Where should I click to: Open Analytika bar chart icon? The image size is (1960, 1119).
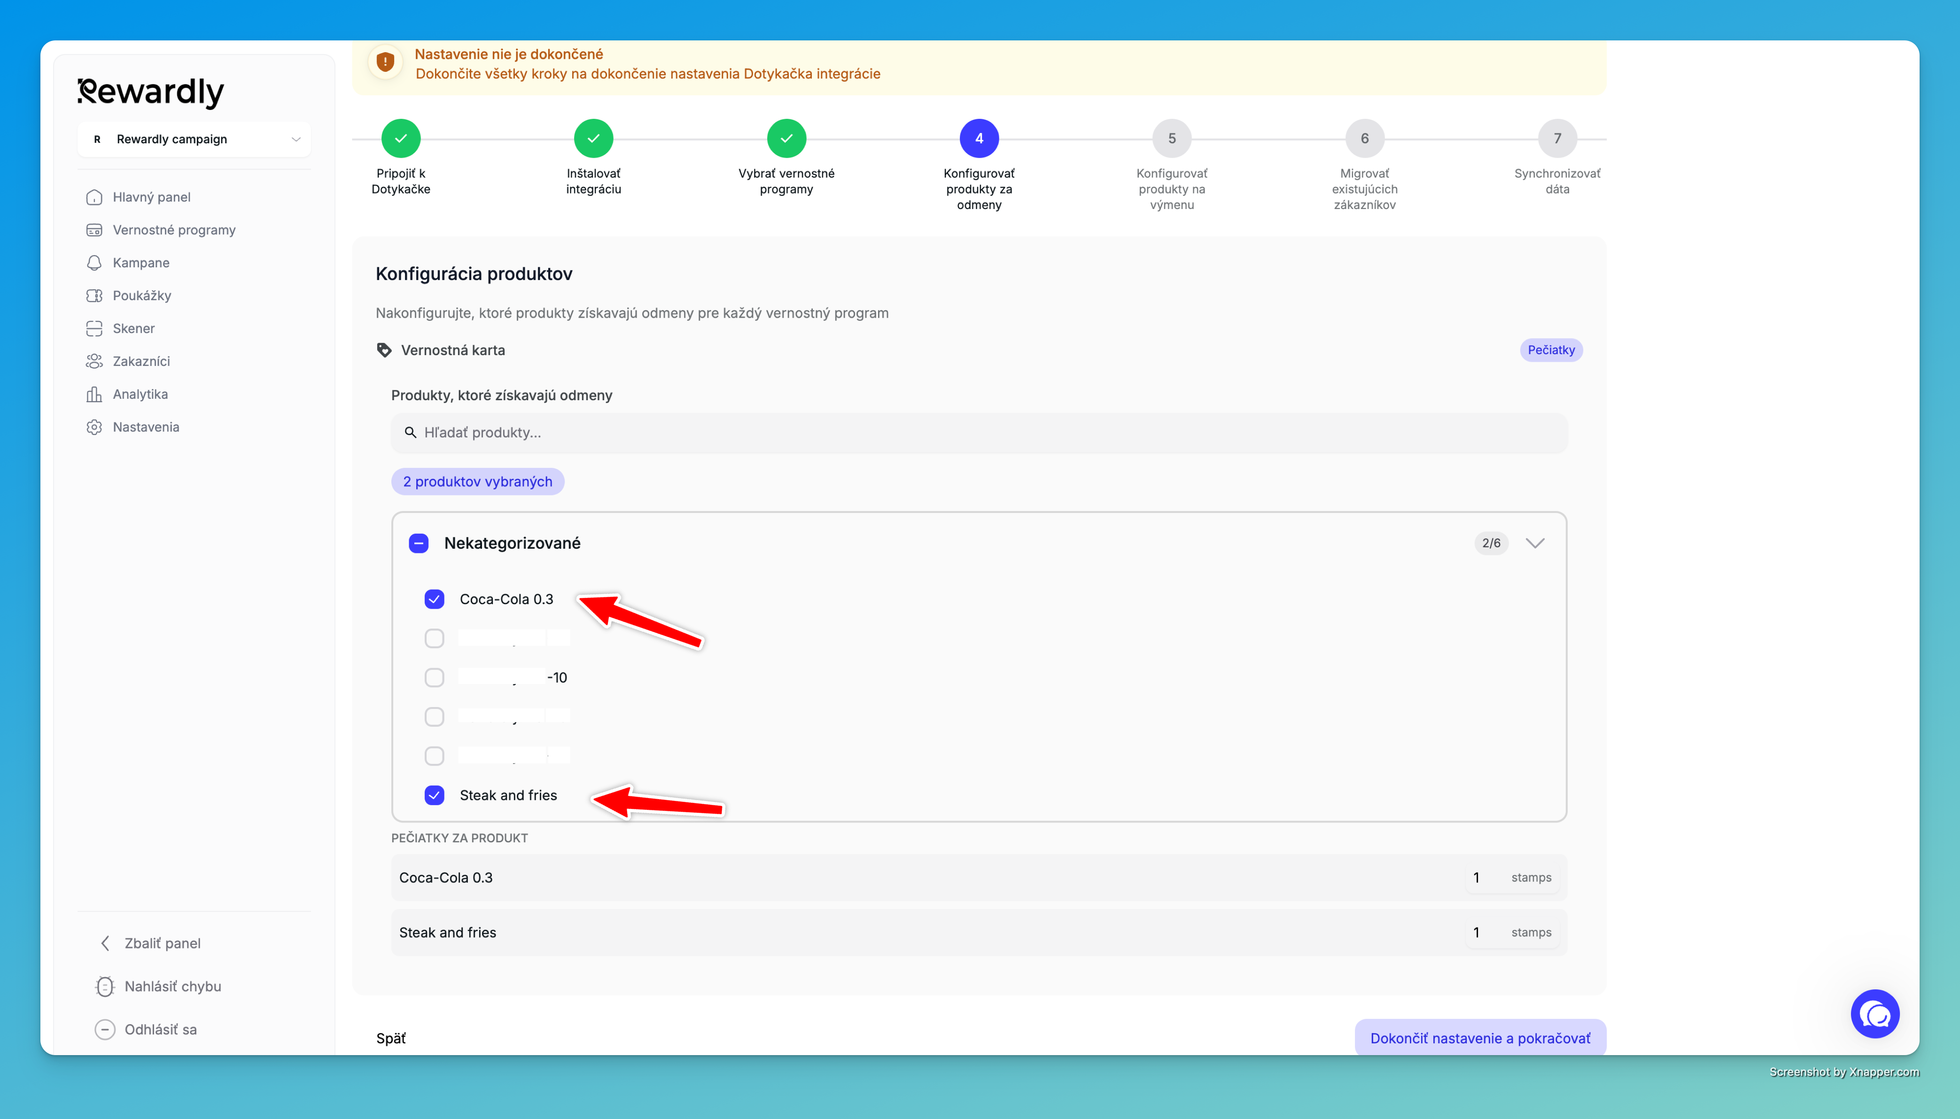[94, 394]
